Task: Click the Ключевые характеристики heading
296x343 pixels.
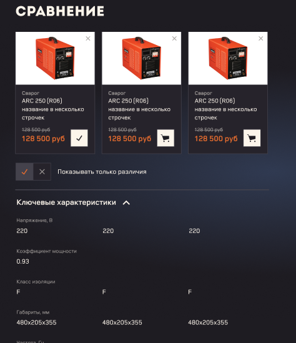Action: (66, 202)
